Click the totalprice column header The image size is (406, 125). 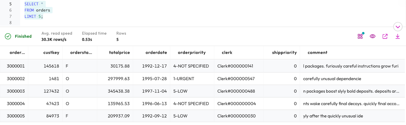[x=119, y=52]
